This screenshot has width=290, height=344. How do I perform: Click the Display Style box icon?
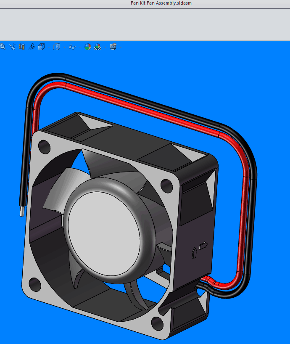pos(57,47)
